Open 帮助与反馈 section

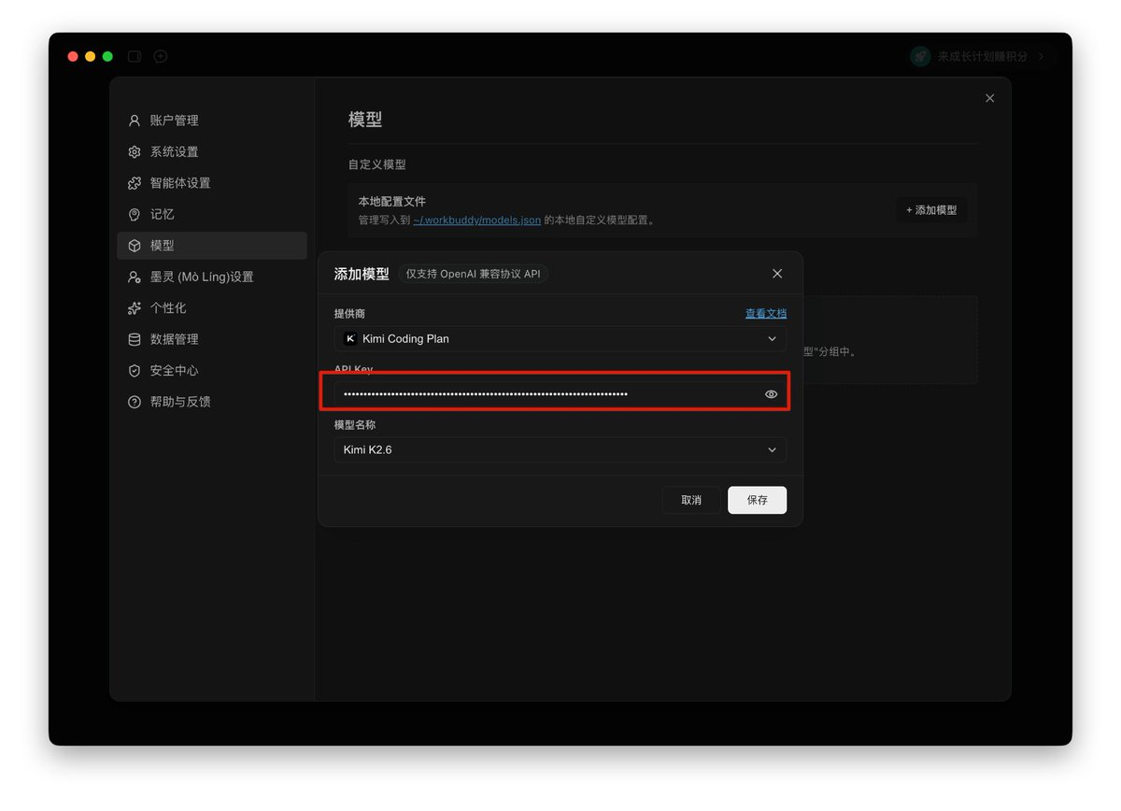click(212, 402)
